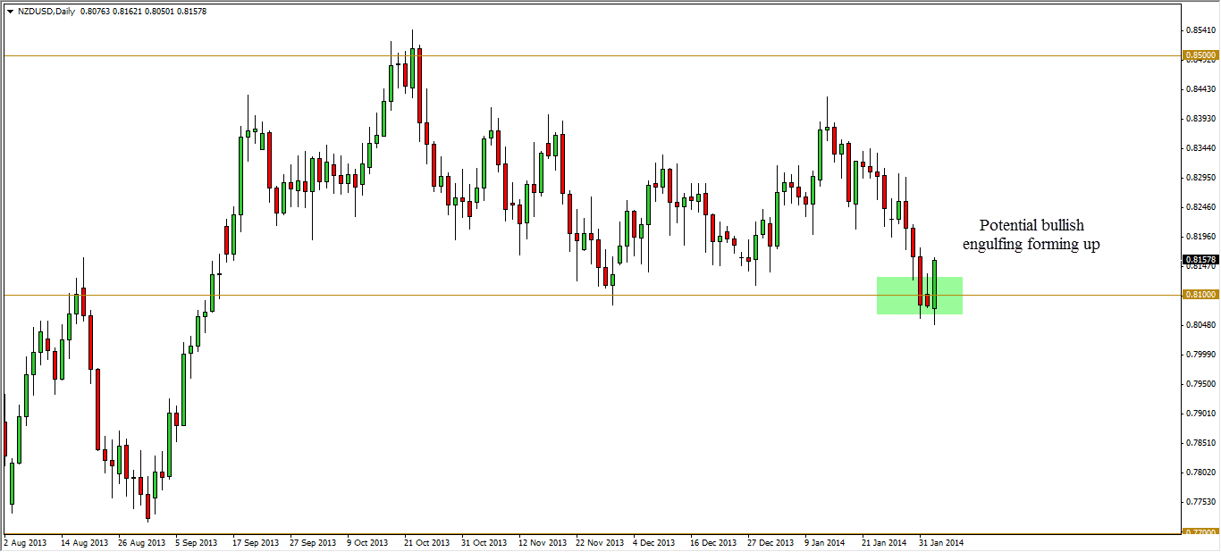Click the 31 Jan 2014 date label
Viewport: 1221px width, 552px height.
pyautogui.click(x=941, y=542)
